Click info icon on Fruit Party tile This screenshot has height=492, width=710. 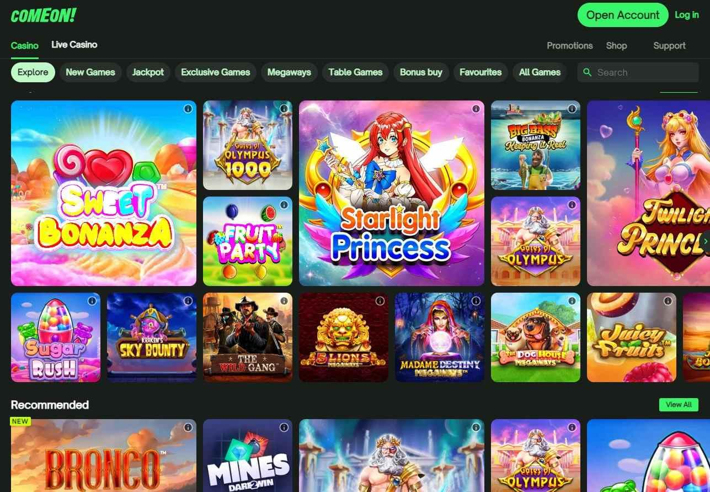(x=284, y=205)
